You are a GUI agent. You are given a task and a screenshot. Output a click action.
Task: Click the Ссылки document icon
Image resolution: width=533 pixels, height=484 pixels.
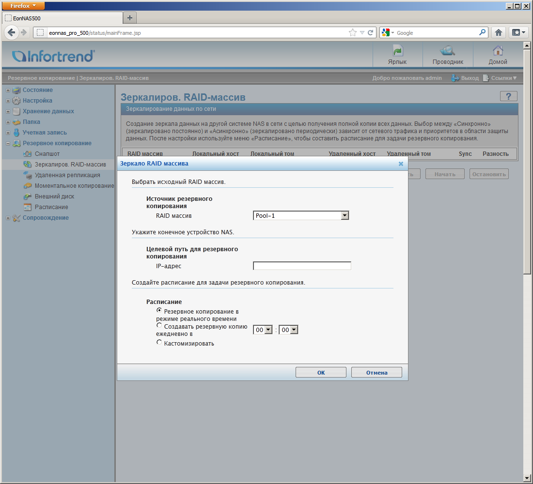tap(486, 78)
